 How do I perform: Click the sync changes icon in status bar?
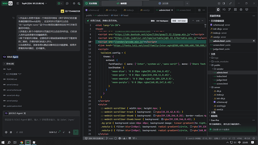coord(116,138)
